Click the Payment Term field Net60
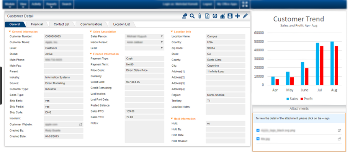Image resolution: width=350 pixels, height=152 pixels. pyautogui.click(x=144, y=64)
